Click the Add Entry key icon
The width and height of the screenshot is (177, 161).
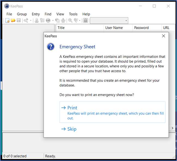[26, 20]
